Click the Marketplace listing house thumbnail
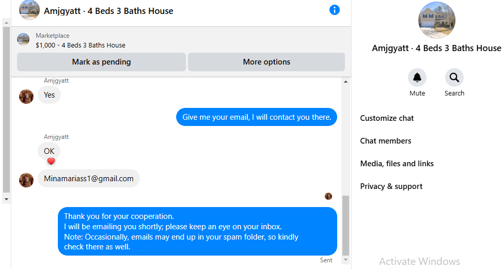The image size is (504, 269). tap(23, 39)
